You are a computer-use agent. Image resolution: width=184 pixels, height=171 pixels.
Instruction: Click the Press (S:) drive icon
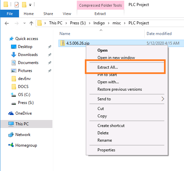[x=14, y=104]
